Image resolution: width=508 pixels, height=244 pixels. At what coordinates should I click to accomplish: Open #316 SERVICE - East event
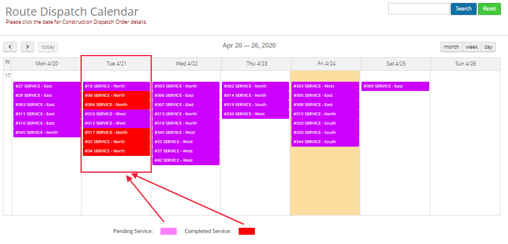47,123
